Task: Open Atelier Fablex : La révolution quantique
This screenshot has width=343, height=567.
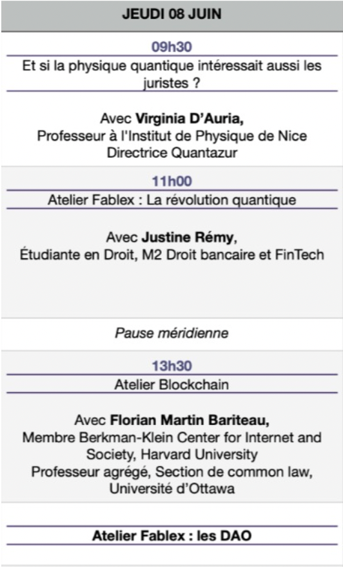Action: (x=172, y=200)
